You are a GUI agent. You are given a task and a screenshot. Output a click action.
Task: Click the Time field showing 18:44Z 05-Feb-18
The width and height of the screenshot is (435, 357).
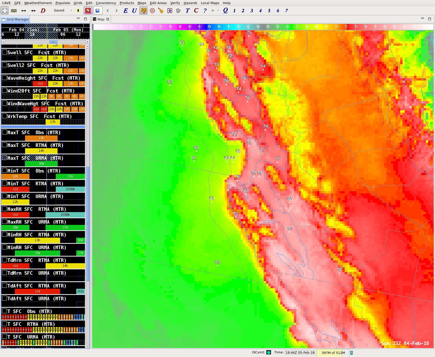click(300, 352)
